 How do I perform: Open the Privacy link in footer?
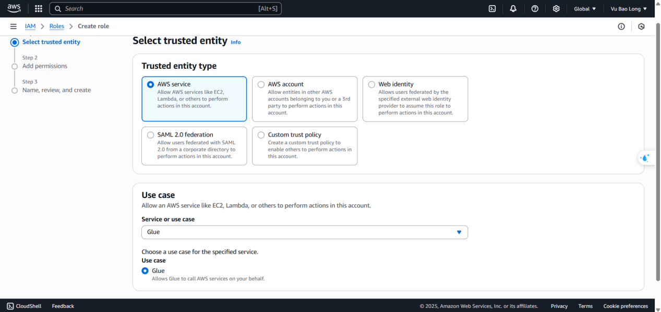559,306
